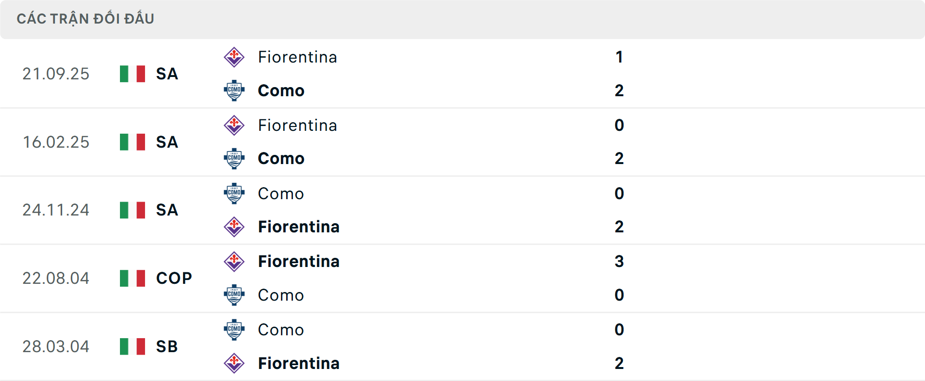Select the score 3 of Fiorentina in COP match
Viewport: 925px width, 381px height.
pos(620,261)
